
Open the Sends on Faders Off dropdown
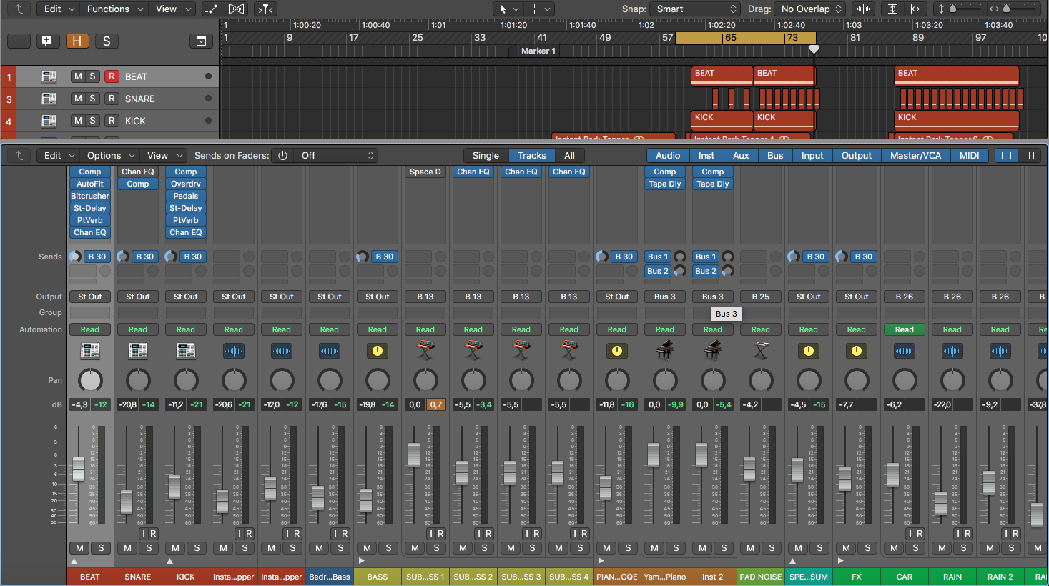[336, 156]
